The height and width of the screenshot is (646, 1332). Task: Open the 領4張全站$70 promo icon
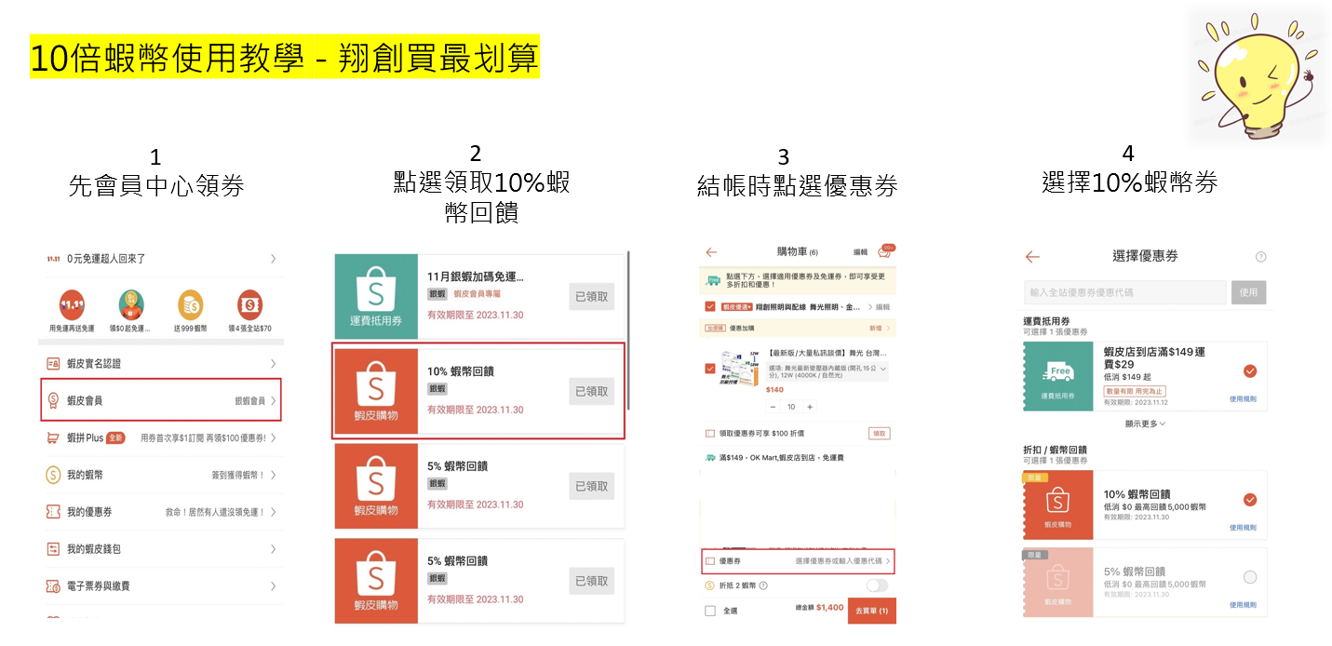249,304
